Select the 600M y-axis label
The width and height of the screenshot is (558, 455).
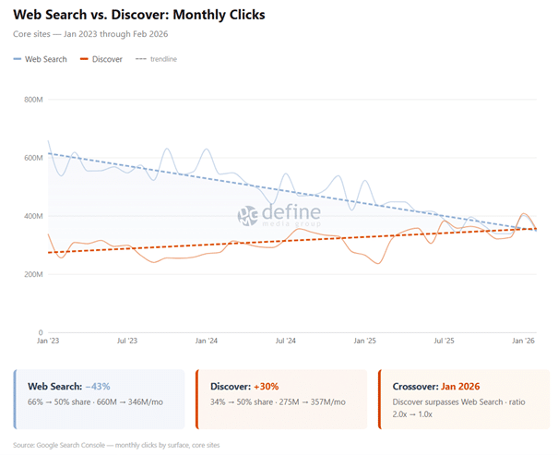(x=33, y=158)
